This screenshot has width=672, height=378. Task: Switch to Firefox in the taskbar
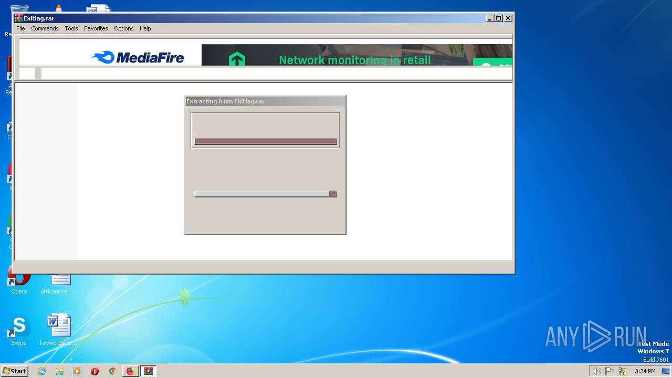tap(130, 371)
